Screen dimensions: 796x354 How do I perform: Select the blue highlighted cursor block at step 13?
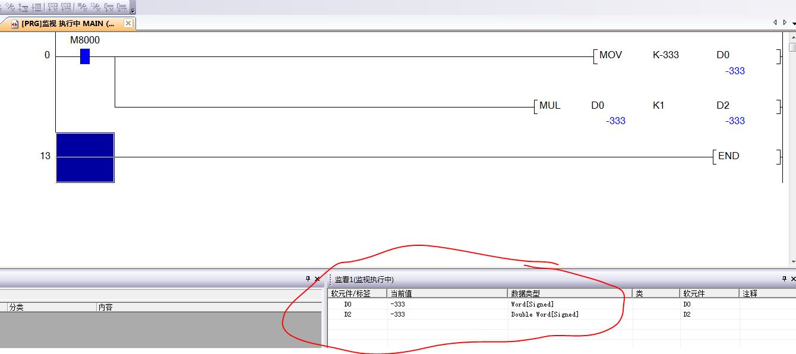(85, 157)
